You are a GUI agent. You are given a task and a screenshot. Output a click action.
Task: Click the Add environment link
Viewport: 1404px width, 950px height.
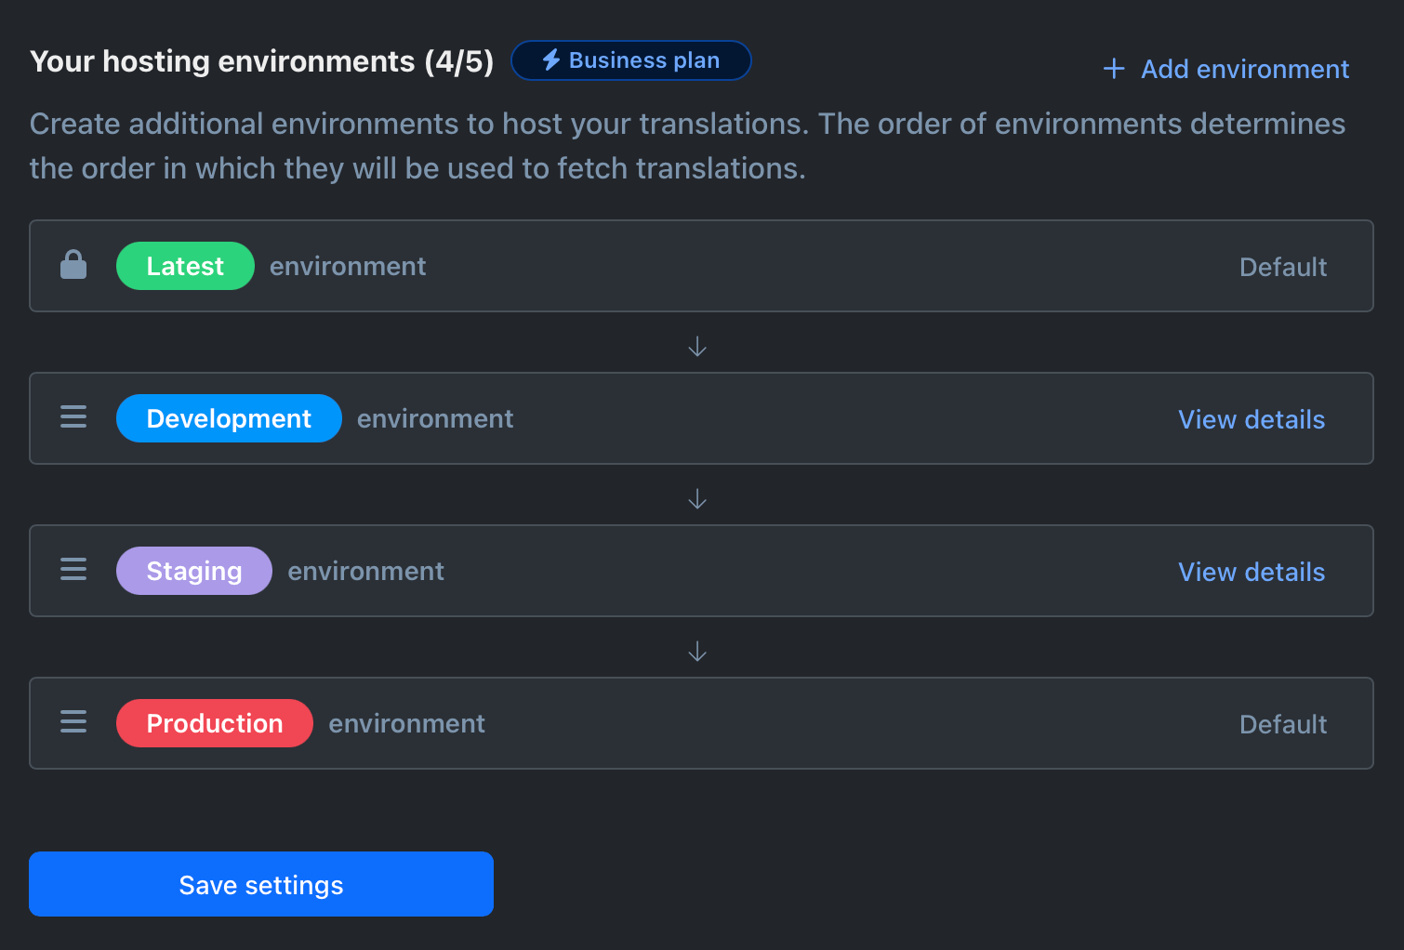(1244, 69)
